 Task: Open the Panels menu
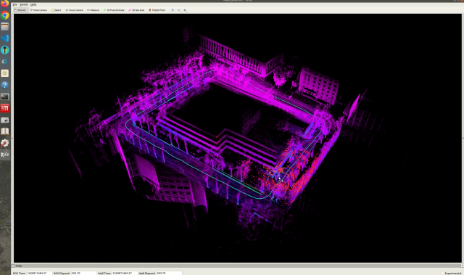coord(24,5)
